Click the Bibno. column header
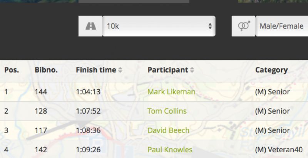Screen dimensions: 308x158 pyautogui.click(x=46, y=70)
